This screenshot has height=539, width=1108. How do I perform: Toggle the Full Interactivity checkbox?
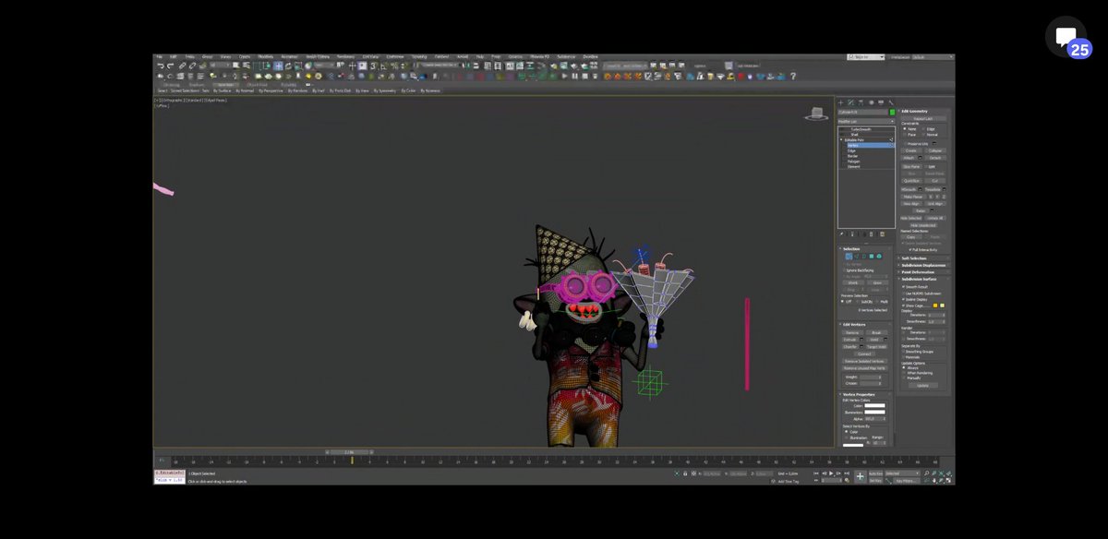click(910, 249)
